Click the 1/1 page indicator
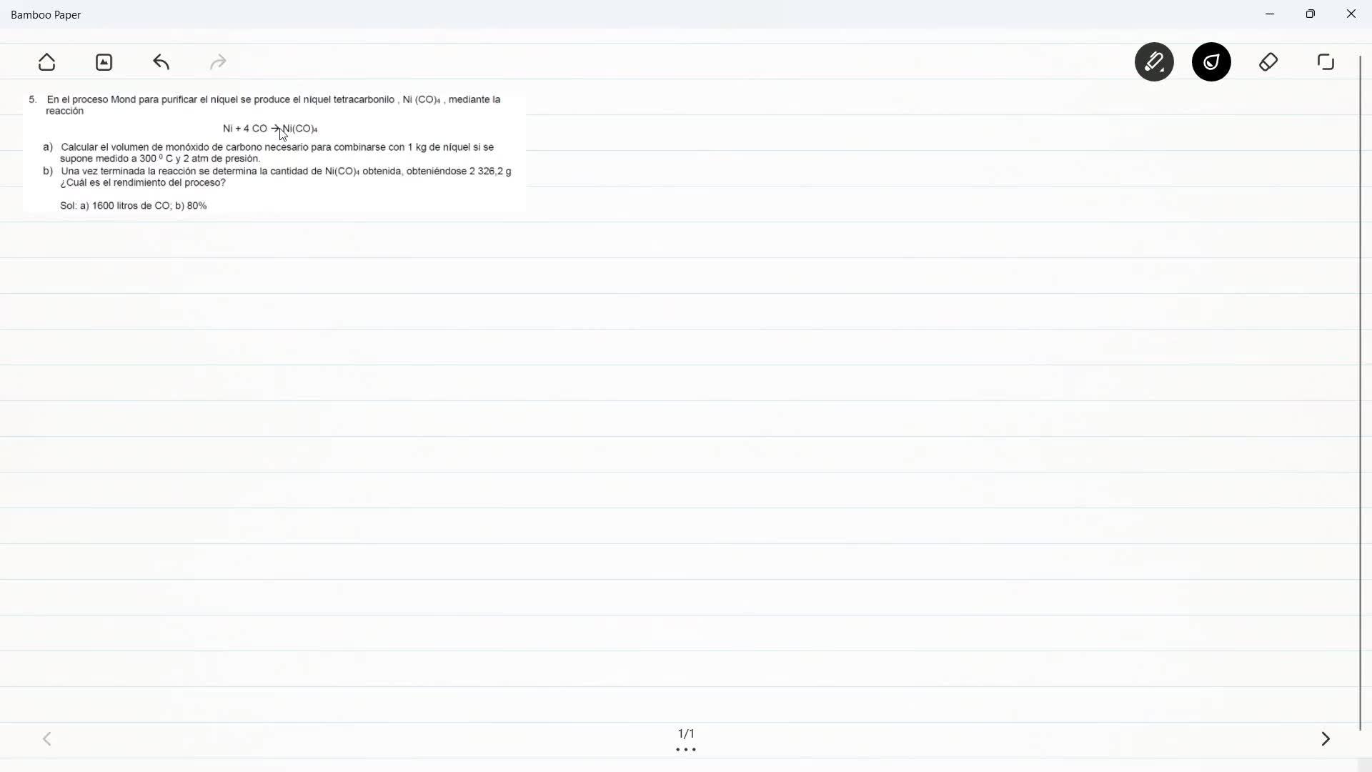The image size is (1372, 772). [x=686, y=733]
